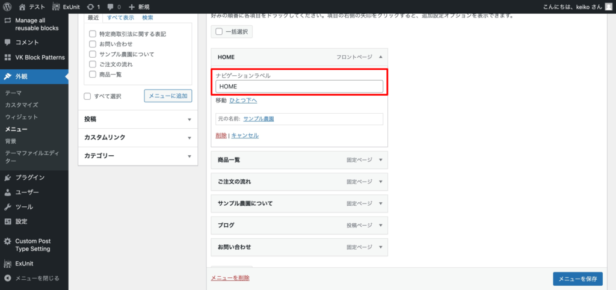The width and height of the screenshot is (616, 290).
Task: Check サンプル農園について page checkbox
Action: (x=93, y=54)
